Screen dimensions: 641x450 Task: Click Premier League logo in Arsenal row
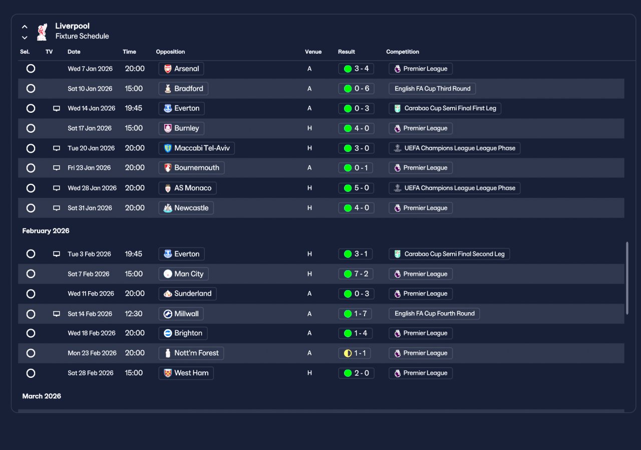point(398,69)
